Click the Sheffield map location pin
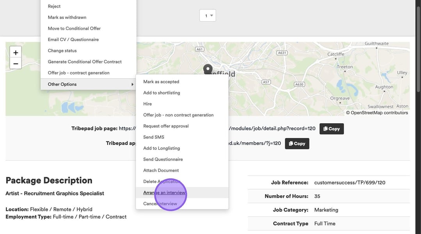This screenshot has width=421, height=234. [x=208, y=69]
